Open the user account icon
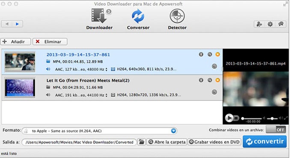The image size is (291, 158). click(259, 24)
